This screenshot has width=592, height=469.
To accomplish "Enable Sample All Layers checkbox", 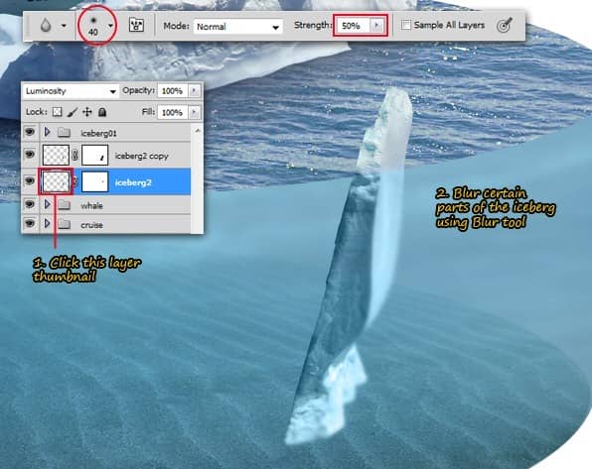I will 406,25.
